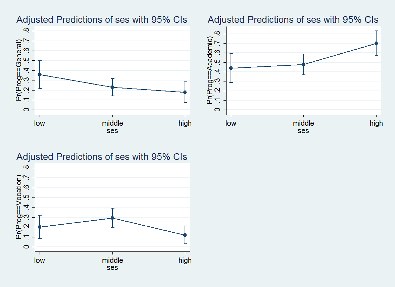Click middle ses marker in Pr(Prog==General) plot

(x=112, y=87)
